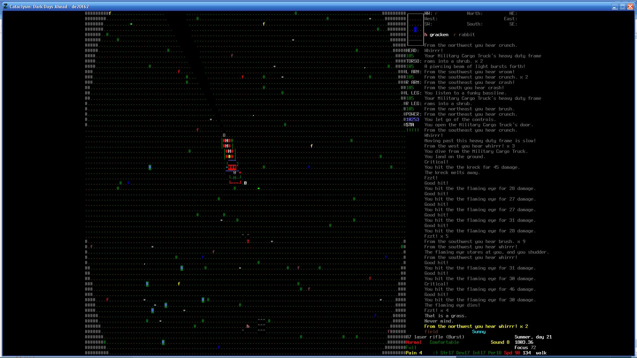Click the Sunny weather indicator
Image resolution: width=637 pixels, height=358 pixels.
coord(479,332)
